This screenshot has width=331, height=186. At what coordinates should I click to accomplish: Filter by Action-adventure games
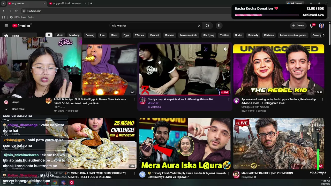pyautogui.click(x=293, y=35)
